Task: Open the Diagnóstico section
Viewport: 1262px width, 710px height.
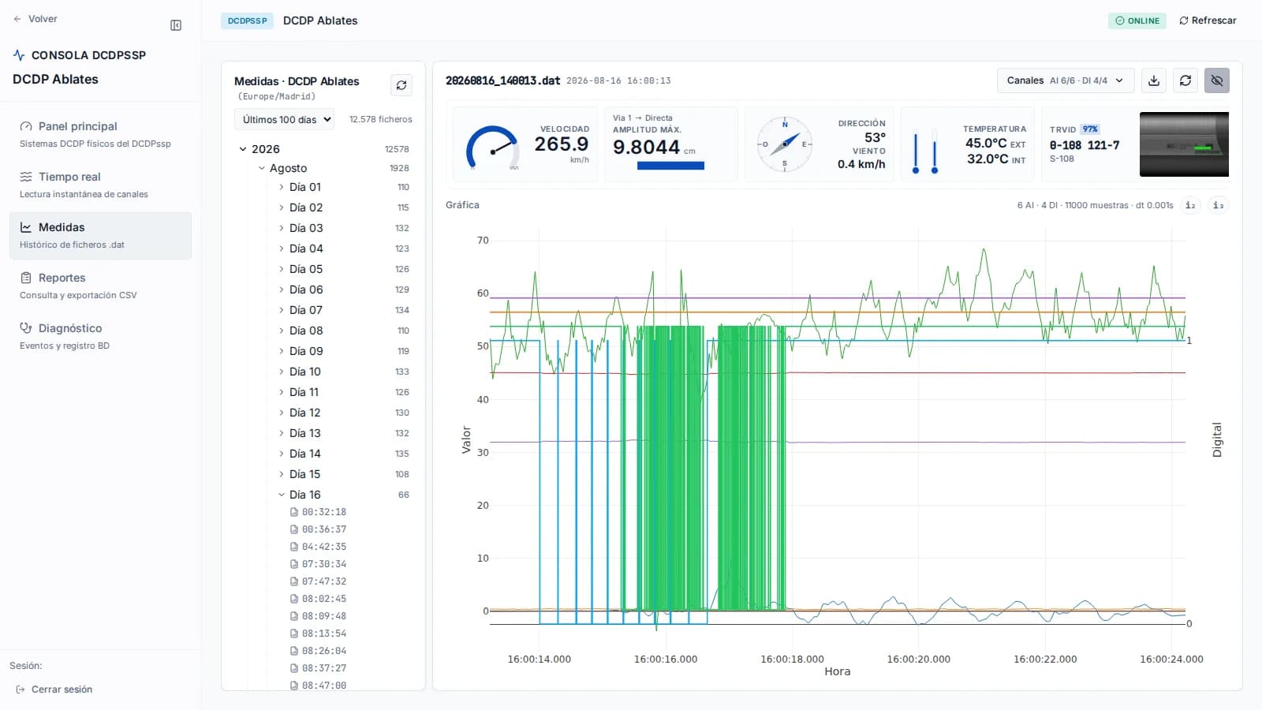Action: point(100,336)
